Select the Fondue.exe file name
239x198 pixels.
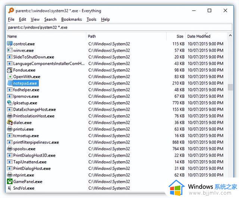(24, 70)
